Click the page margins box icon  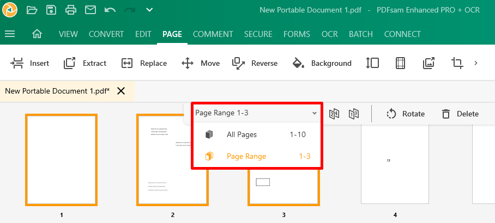(x=400, y=63)
